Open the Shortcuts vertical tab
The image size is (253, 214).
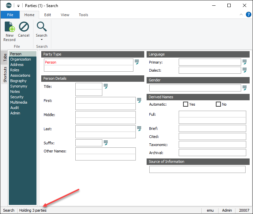pos(5,74)
